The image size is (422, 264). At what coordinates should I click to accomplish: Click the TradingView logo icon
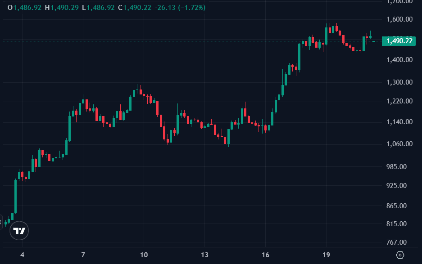pos(19,231)
